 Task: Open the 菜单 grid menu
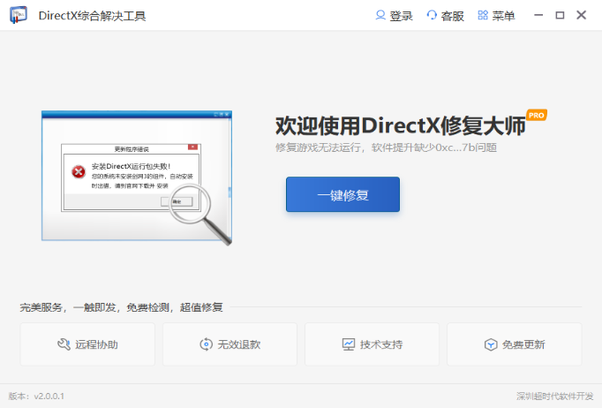483,16
